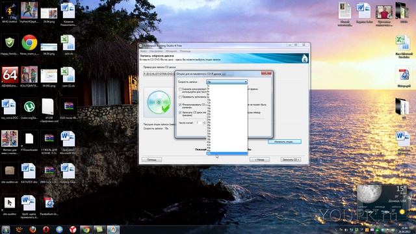Screen dimensions: 416x234
Task: Click the system tray clock
Action: tap(404, 229)
